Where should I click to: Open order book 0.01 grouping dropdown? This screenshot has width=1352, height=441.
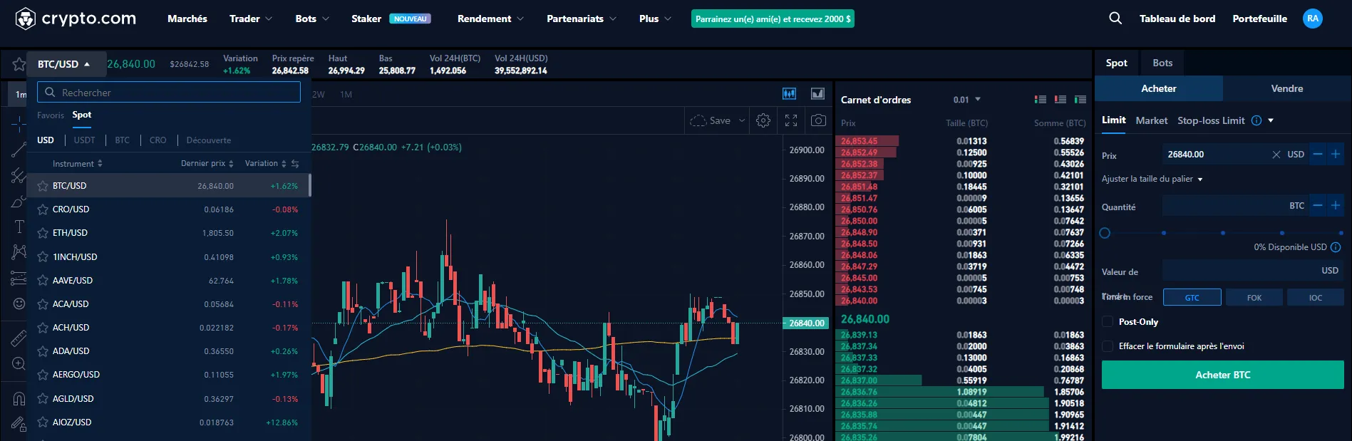[967, 100]
